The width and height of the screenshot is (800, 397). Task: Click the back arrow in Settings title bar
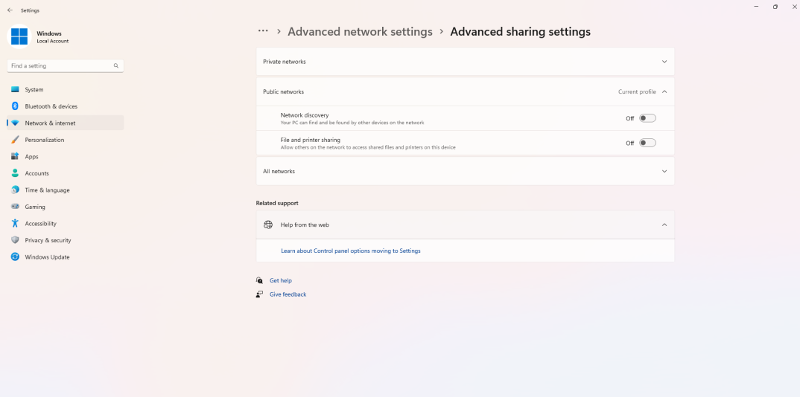pos(10,10)
